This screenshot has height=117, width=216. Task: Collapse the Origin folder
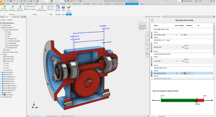coord(1,54)
